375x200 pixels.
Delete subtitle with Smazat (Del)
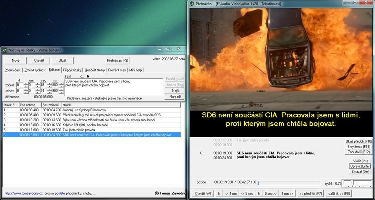point(360,172)
